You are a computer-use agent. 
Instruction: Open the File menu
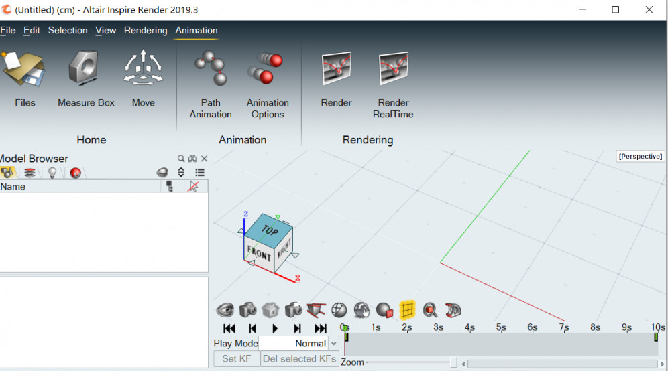7,31
